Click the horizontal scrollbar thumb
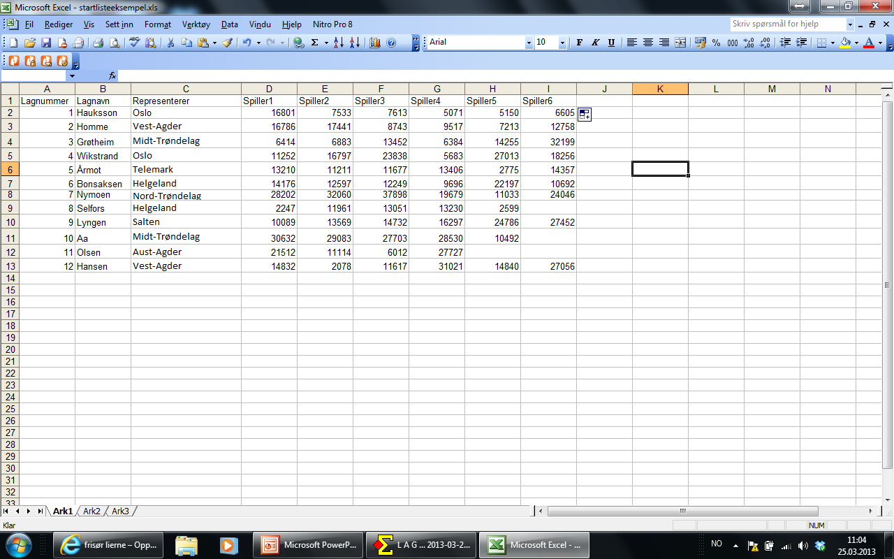 click(x=682, y=511)
